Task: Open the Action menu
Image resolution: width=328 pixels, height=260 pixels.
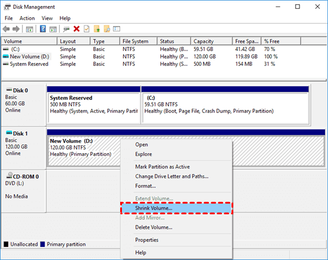Action: pos(27,18)
